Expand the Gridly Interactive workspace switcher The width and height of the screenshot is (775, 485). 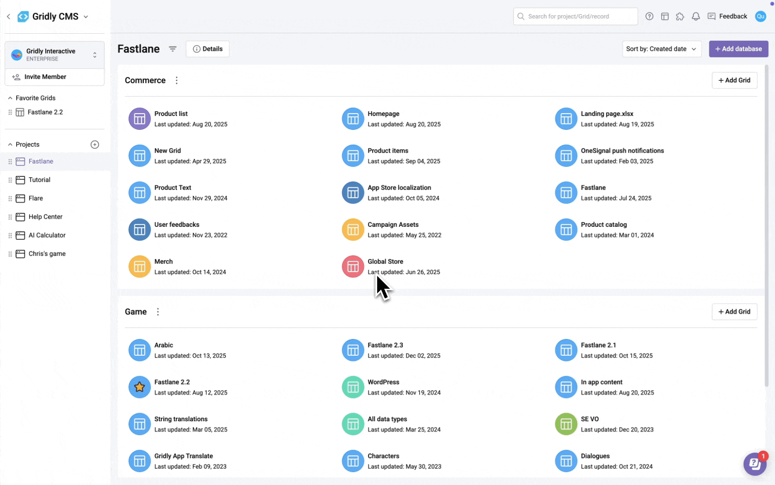pyautogui.click(x=94, y=54)
